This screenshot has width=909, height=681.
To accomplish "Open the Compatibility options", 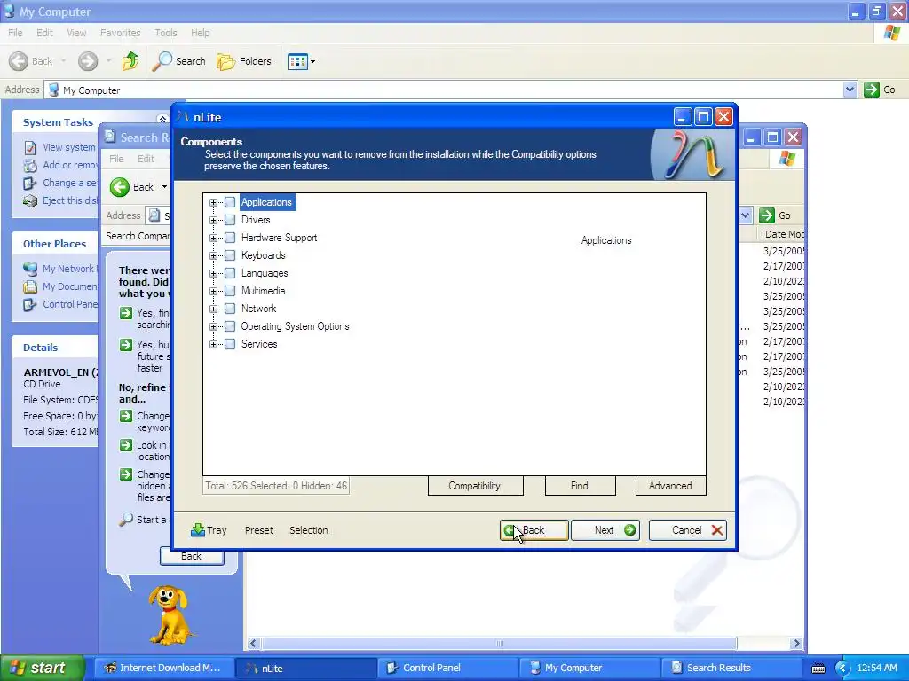I will [x=475, y=486].
